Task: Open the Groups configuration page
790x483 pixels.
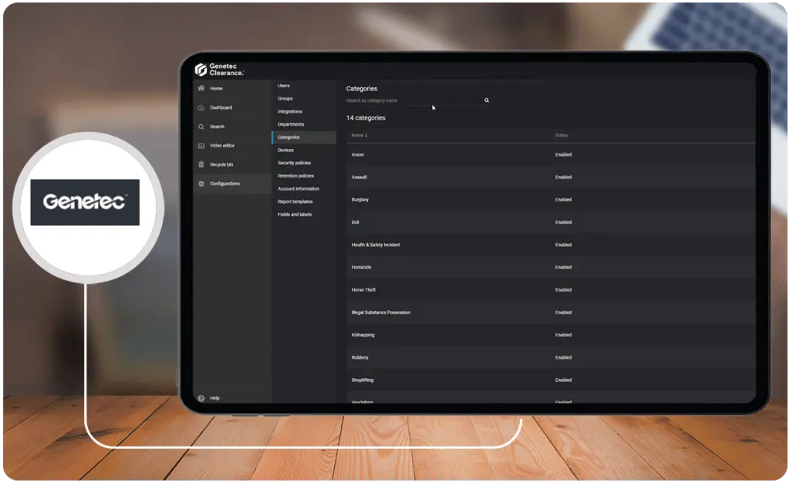Action: [285, 99]
